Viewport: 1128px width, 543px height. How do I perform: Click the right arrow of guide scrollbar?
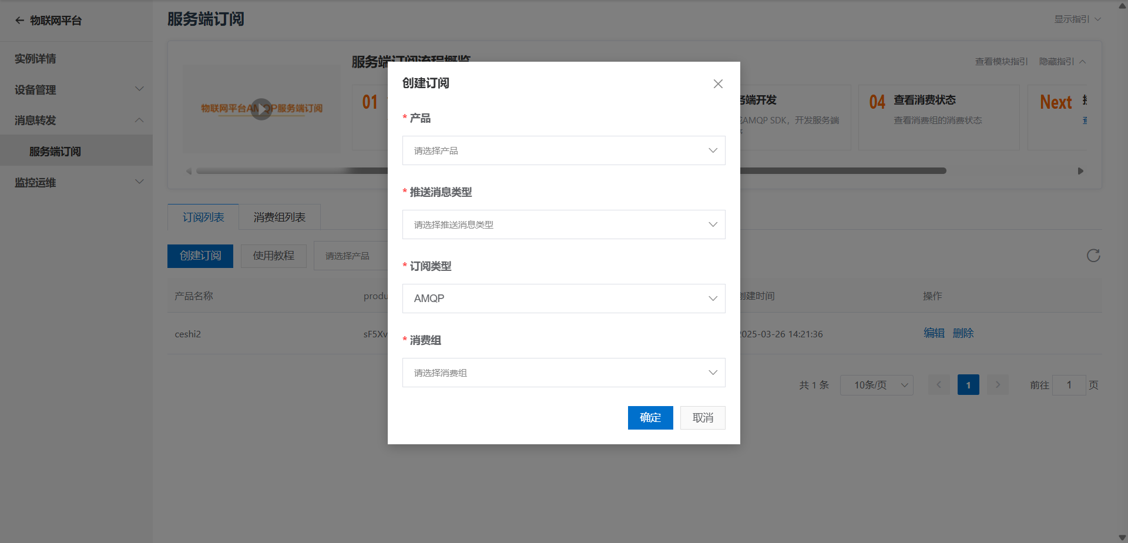1080,171
